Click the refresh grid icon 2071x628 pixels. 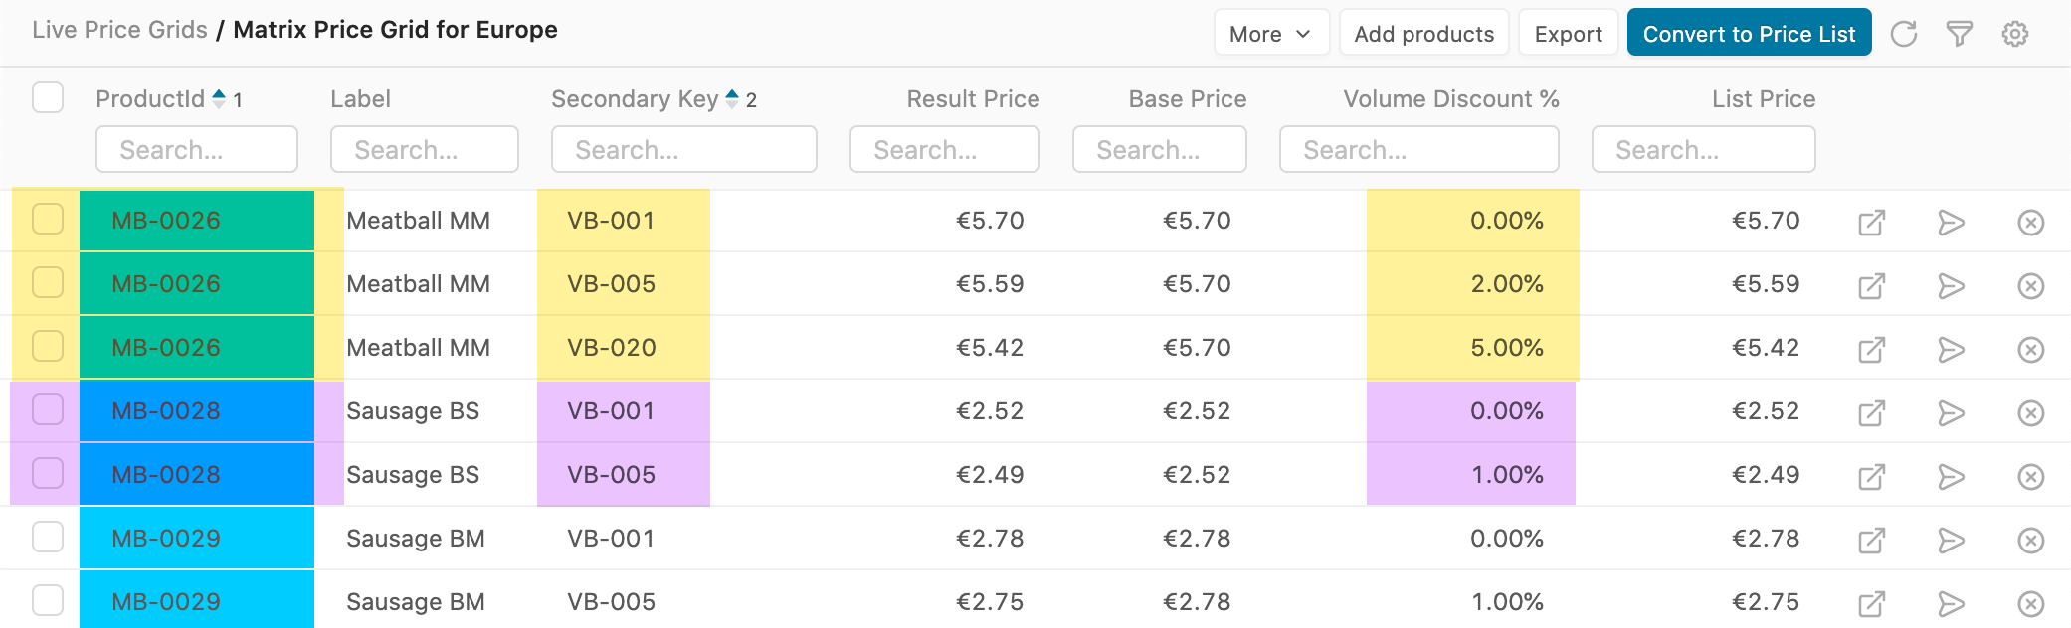(x=1903, y=34)
